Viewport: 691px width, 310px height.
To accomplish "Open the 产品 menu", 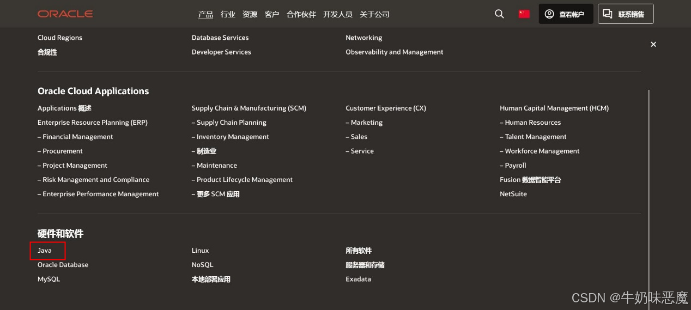I will coord(205,14).
